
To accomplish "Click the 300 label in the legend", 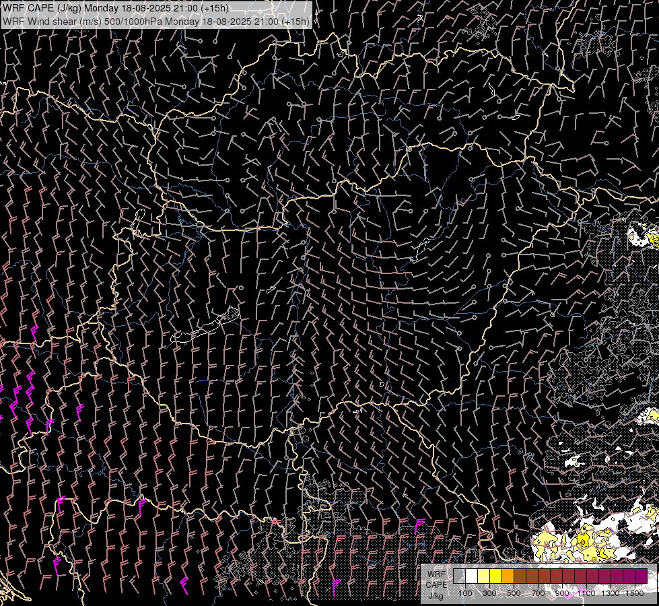I will coord(489,593).
